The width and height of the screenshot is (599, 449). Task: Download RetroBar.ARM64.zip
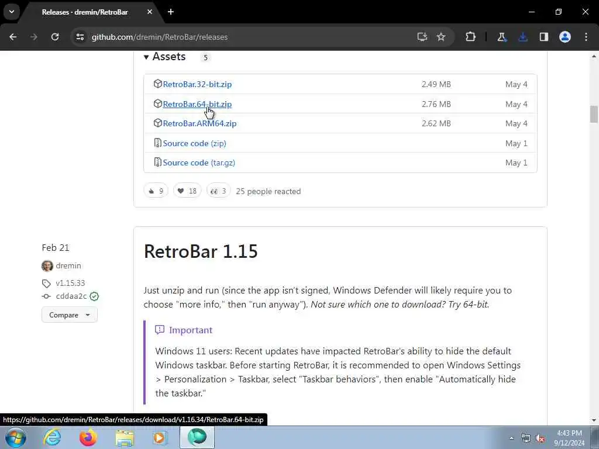pyautogui.click(x=199, y=123)
